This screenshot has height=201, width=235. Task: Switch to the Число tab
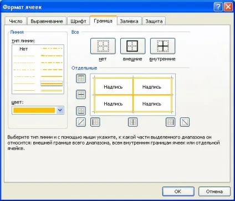pos(16,21)
